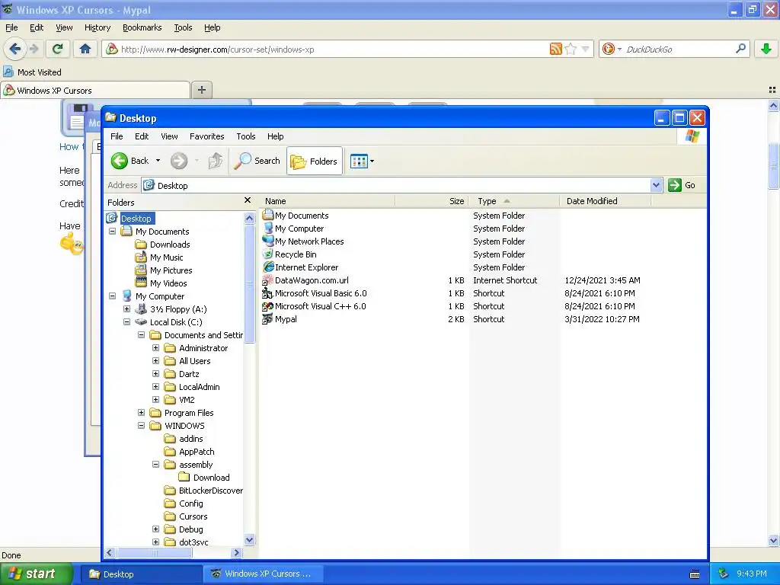Click the Mypal URL address field

pos(334,50)
